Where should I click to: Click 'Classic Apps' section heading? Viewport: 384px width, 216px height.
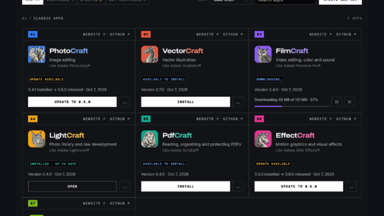pos(48,19)
